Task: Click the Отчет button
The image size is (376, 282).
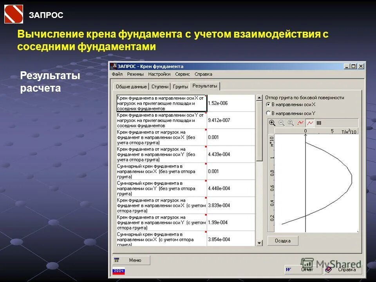Action: pos(303,269)
